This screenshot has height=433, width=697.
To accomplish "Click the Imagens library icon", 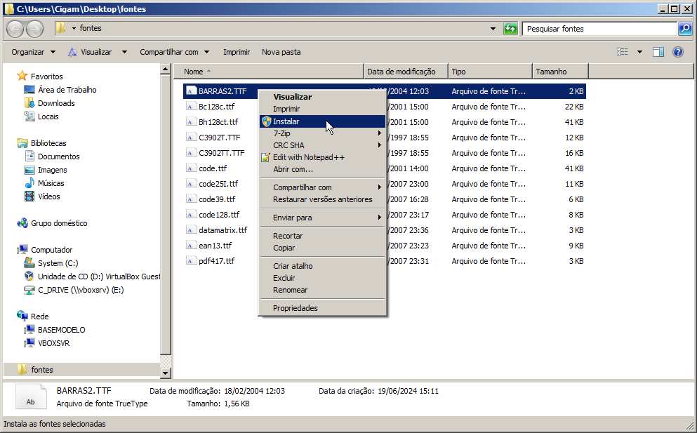I will click(x=29, y=170).
